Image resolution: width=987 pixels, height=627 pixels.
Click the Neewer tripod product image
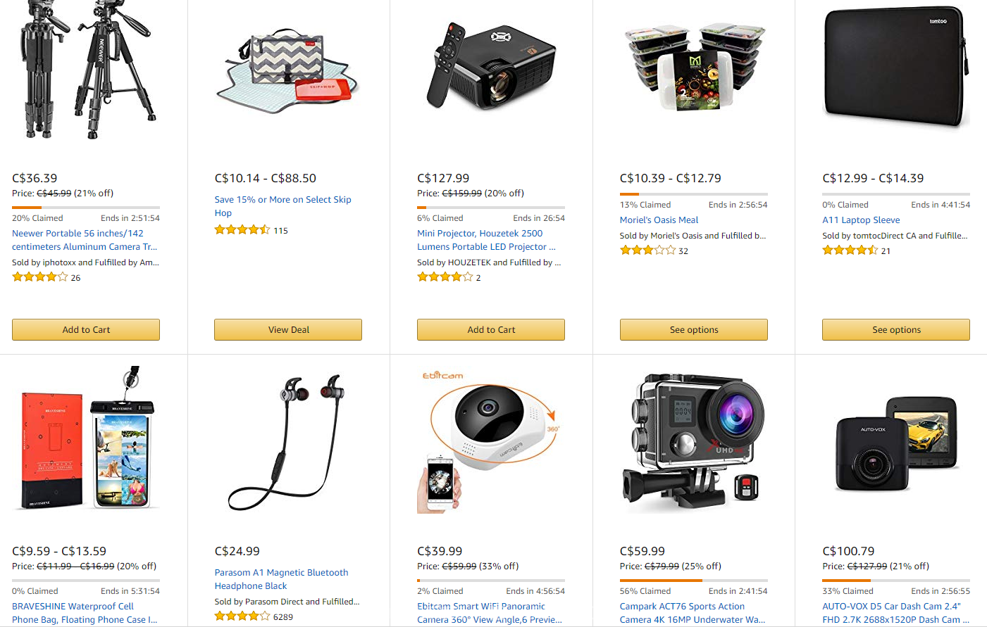pos(86,69)
